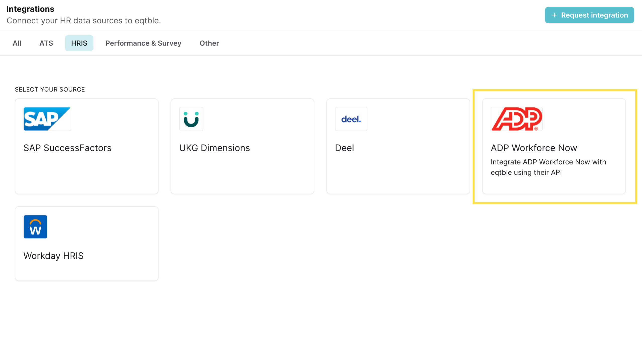Click plus icon on Request integration
This screenshot has width=642, height=348.
[554, 15]
